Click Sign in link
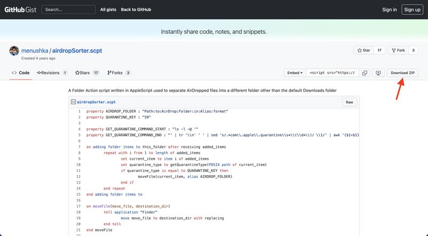The height and width of the screenshot is (236, 428). 389,10
